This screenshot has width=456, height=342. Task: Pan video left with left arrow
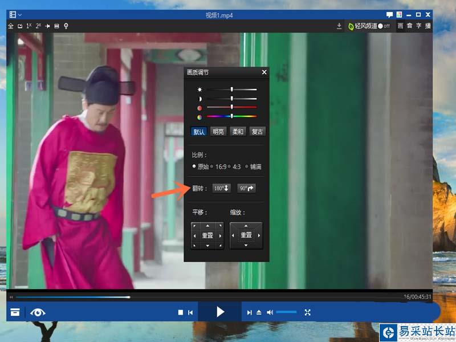click(194, 236)
